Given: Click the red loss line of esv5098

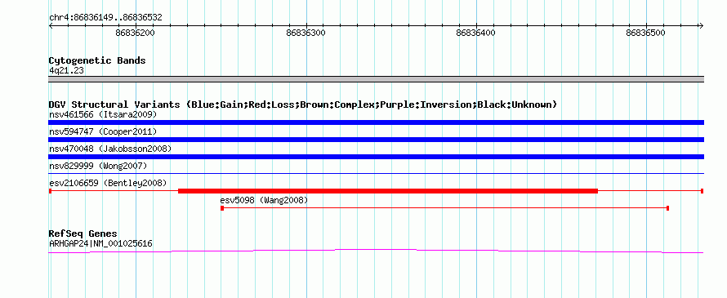Looking at the screenshot, I should click(444, 208).
